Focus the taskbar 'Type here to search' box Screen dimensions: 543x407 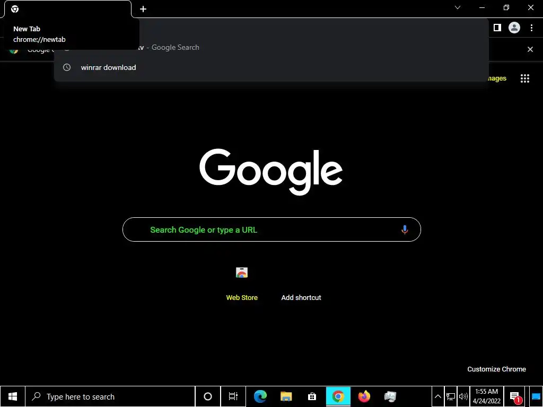pos(110,396)
